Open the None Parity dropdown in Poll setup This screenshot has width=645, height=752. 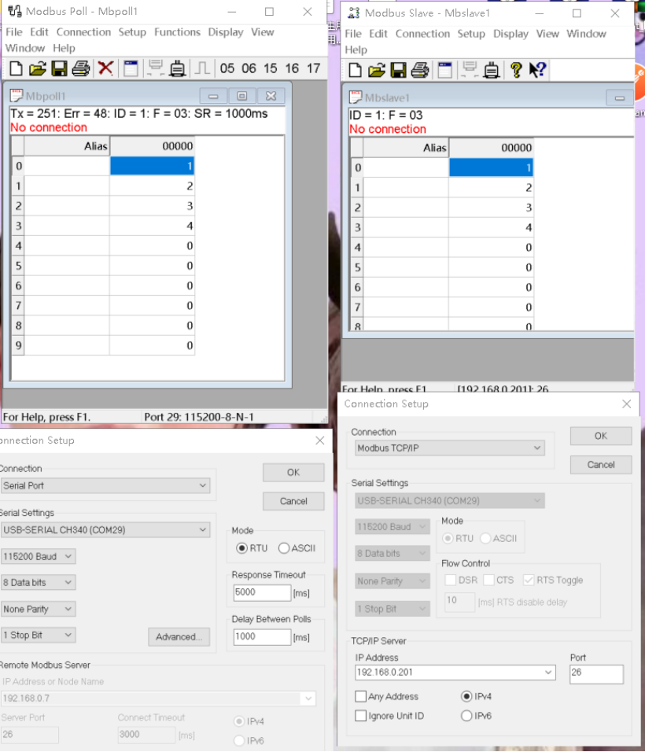pos(38,609)
